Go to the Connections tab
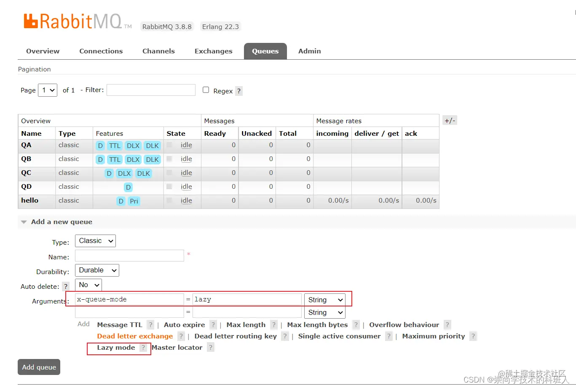Viewport: 576px width, 388px height. 101,51
